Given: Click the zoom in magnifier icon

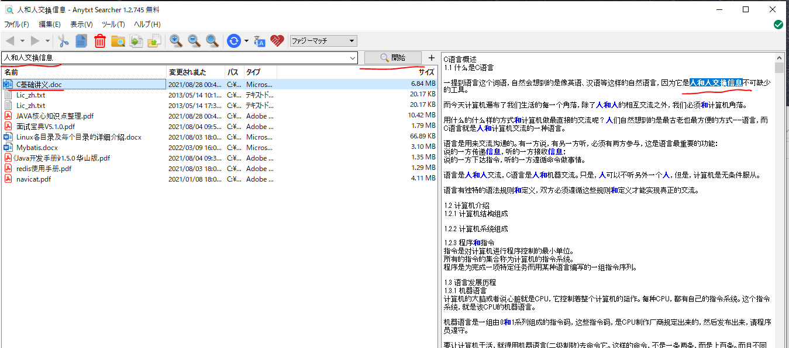Looking at the screenshot, I should (175, 40).
